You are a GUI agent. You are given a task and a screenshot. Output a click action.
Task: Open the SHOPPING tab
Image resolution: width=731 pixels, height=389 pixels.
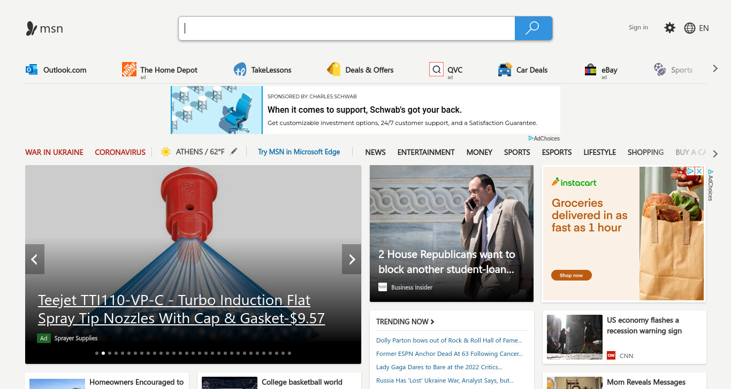click(645, 152)
